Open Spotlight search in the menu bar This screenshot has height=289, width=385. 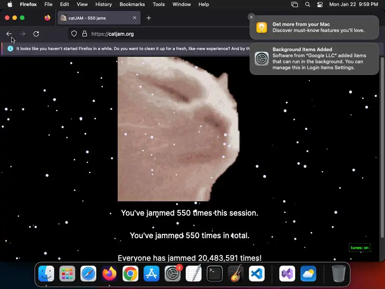pos(308,5)
